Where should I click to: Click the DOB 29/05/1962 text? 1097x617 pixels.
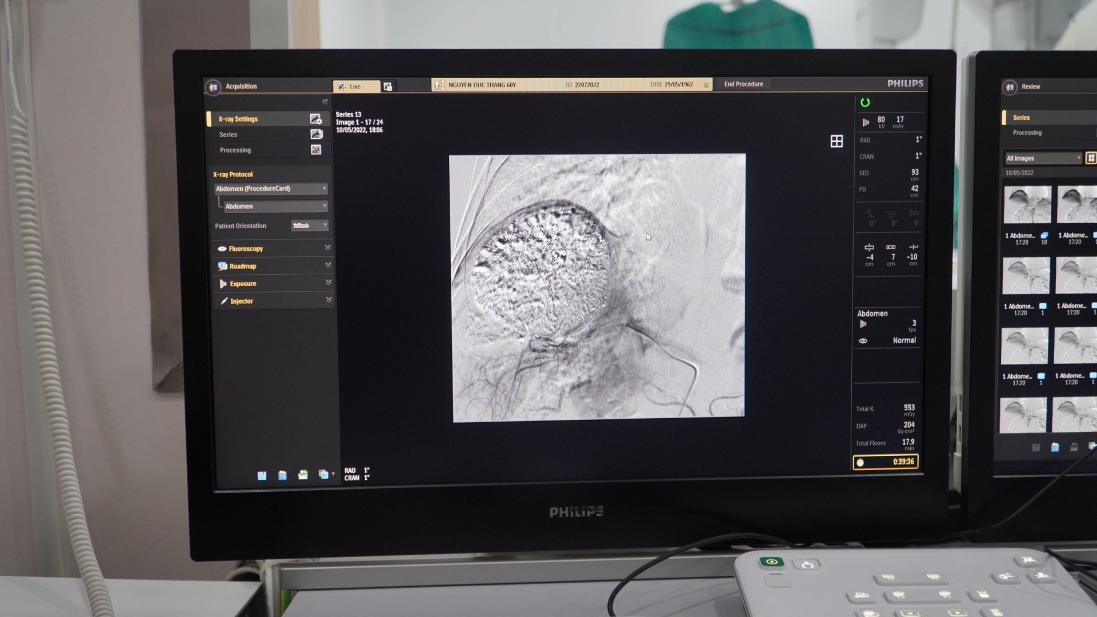671,85
